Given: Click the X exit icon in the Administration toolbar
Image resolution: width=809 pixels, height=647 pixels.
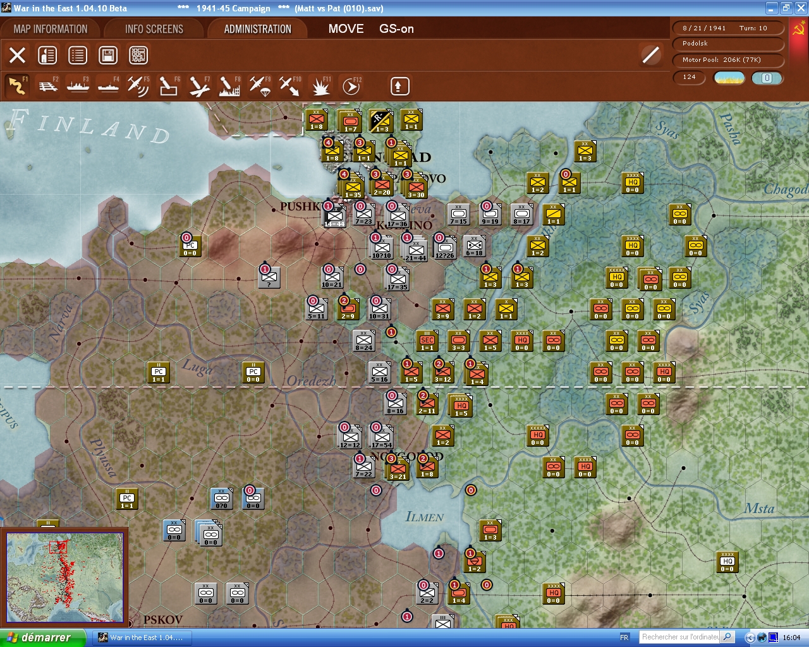Looking at the screenshot, I should pyautogui.click(x=18, y=55).
